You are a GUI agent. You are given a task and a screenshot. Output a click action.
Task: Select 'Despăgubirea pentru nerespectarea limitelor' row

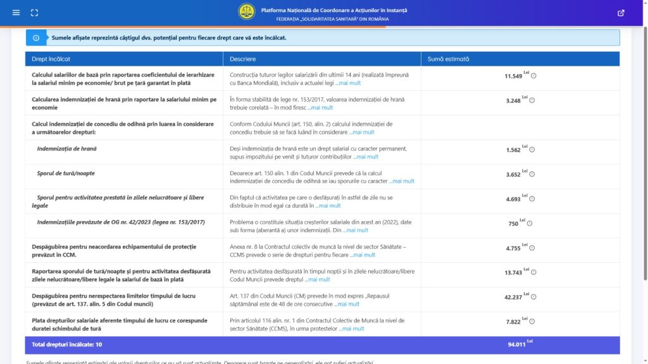point(114,300)
